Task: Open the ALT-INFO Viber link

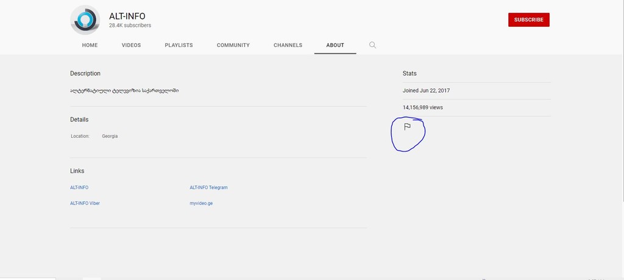Action: [85, 203]
